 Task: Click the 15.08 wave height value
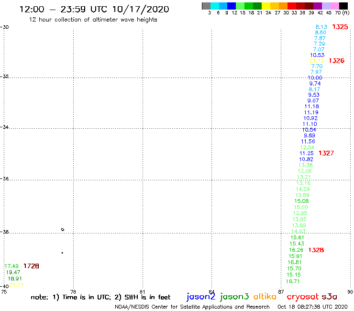[x=301, y=201]
